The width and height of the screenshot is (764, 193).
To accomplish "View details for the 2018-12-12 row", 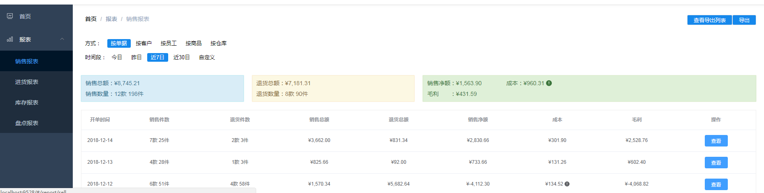I will [x=716, y=184].
